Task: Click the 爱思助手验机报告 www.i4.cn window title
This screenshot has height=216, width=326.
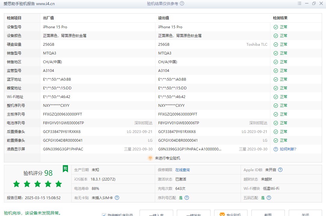Action: [x=29, y=4]
